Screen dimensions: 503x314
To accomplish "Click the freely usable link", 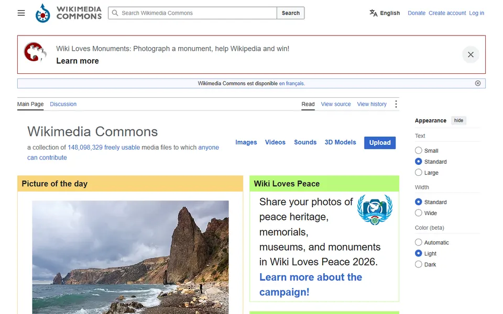I will (122, 148).
